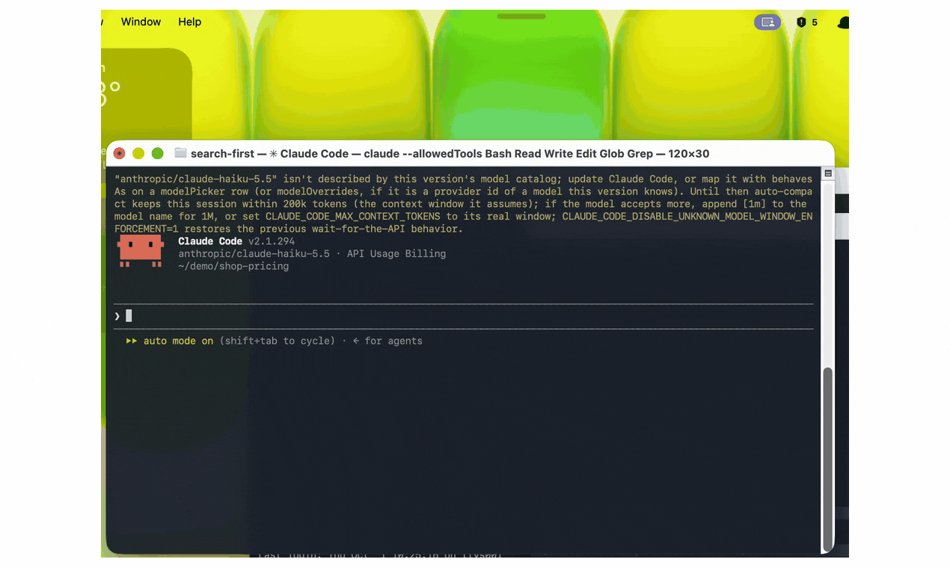
Task: Open the Help menu
Action: click(x=189, y=22)
